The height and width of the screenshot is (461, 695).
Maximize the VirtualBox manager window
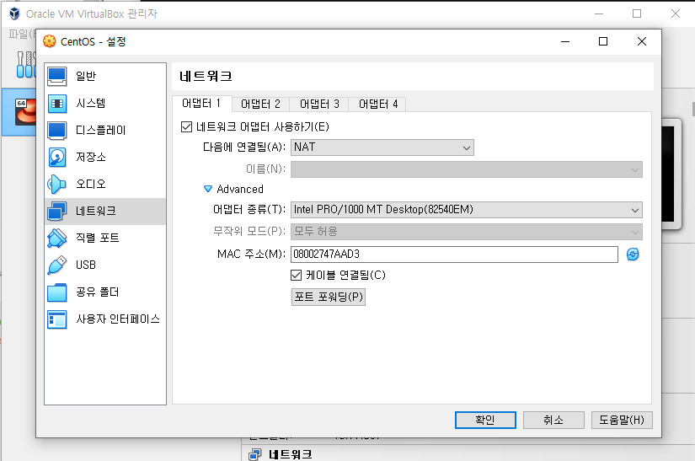point(637,13)
